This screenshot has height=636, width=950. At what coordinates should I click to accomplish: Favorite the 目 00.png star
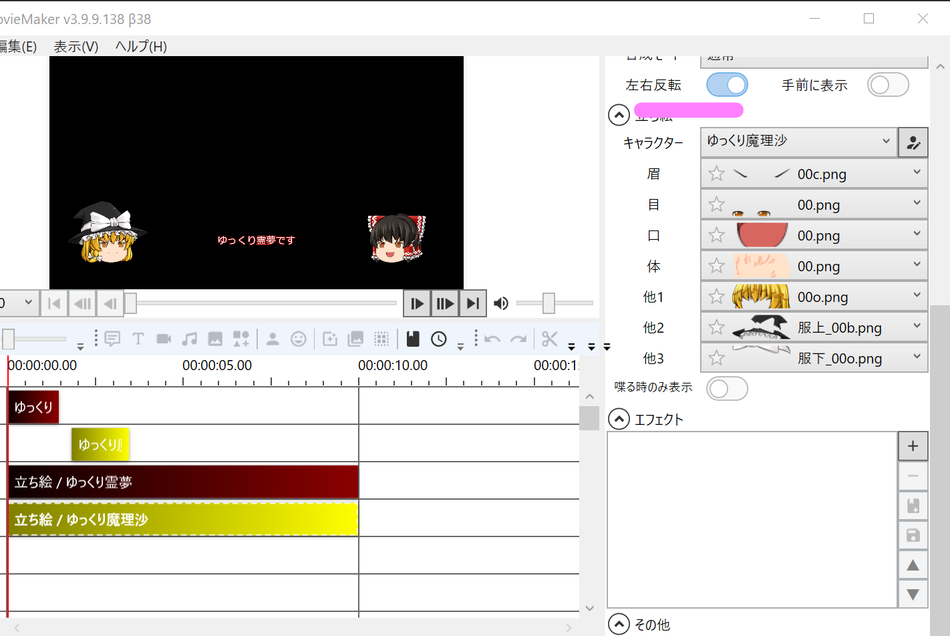pyautogui.click(x=717, y=204)
